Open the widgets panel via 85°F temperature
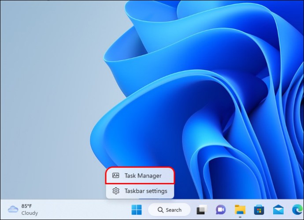 (x=27, y=206)
